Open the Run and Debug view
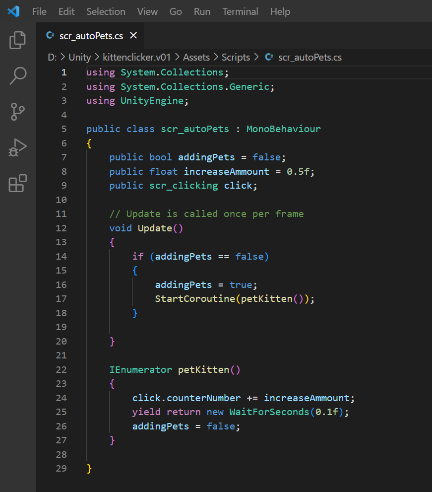Screen dimensions: 432x492 (x=18, y=147)
